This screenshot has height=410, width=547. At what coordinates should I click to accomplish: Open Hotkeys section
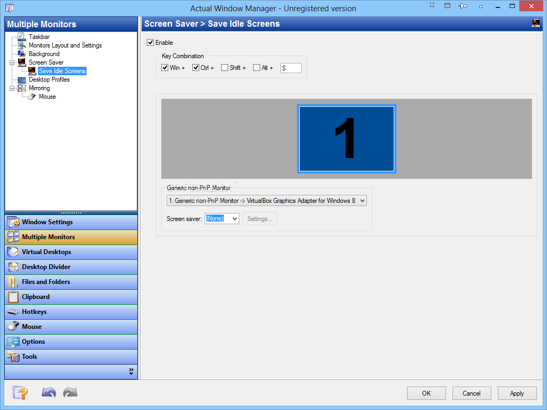pos(71,312)
